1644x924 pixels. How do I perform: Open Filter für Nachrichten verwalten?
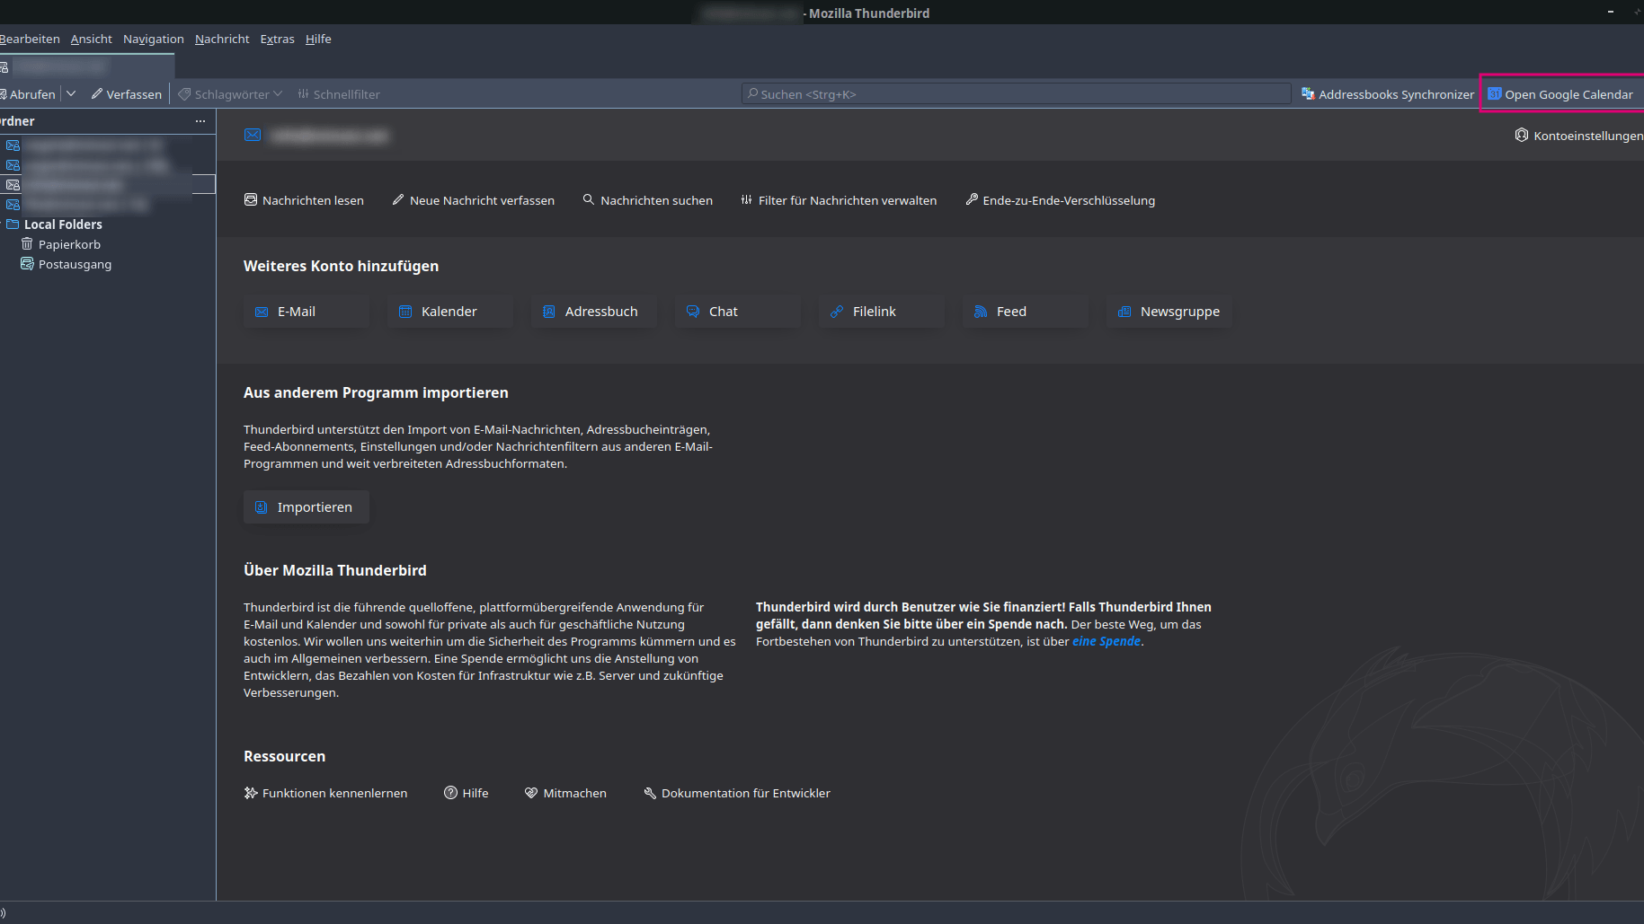(838, 200)
